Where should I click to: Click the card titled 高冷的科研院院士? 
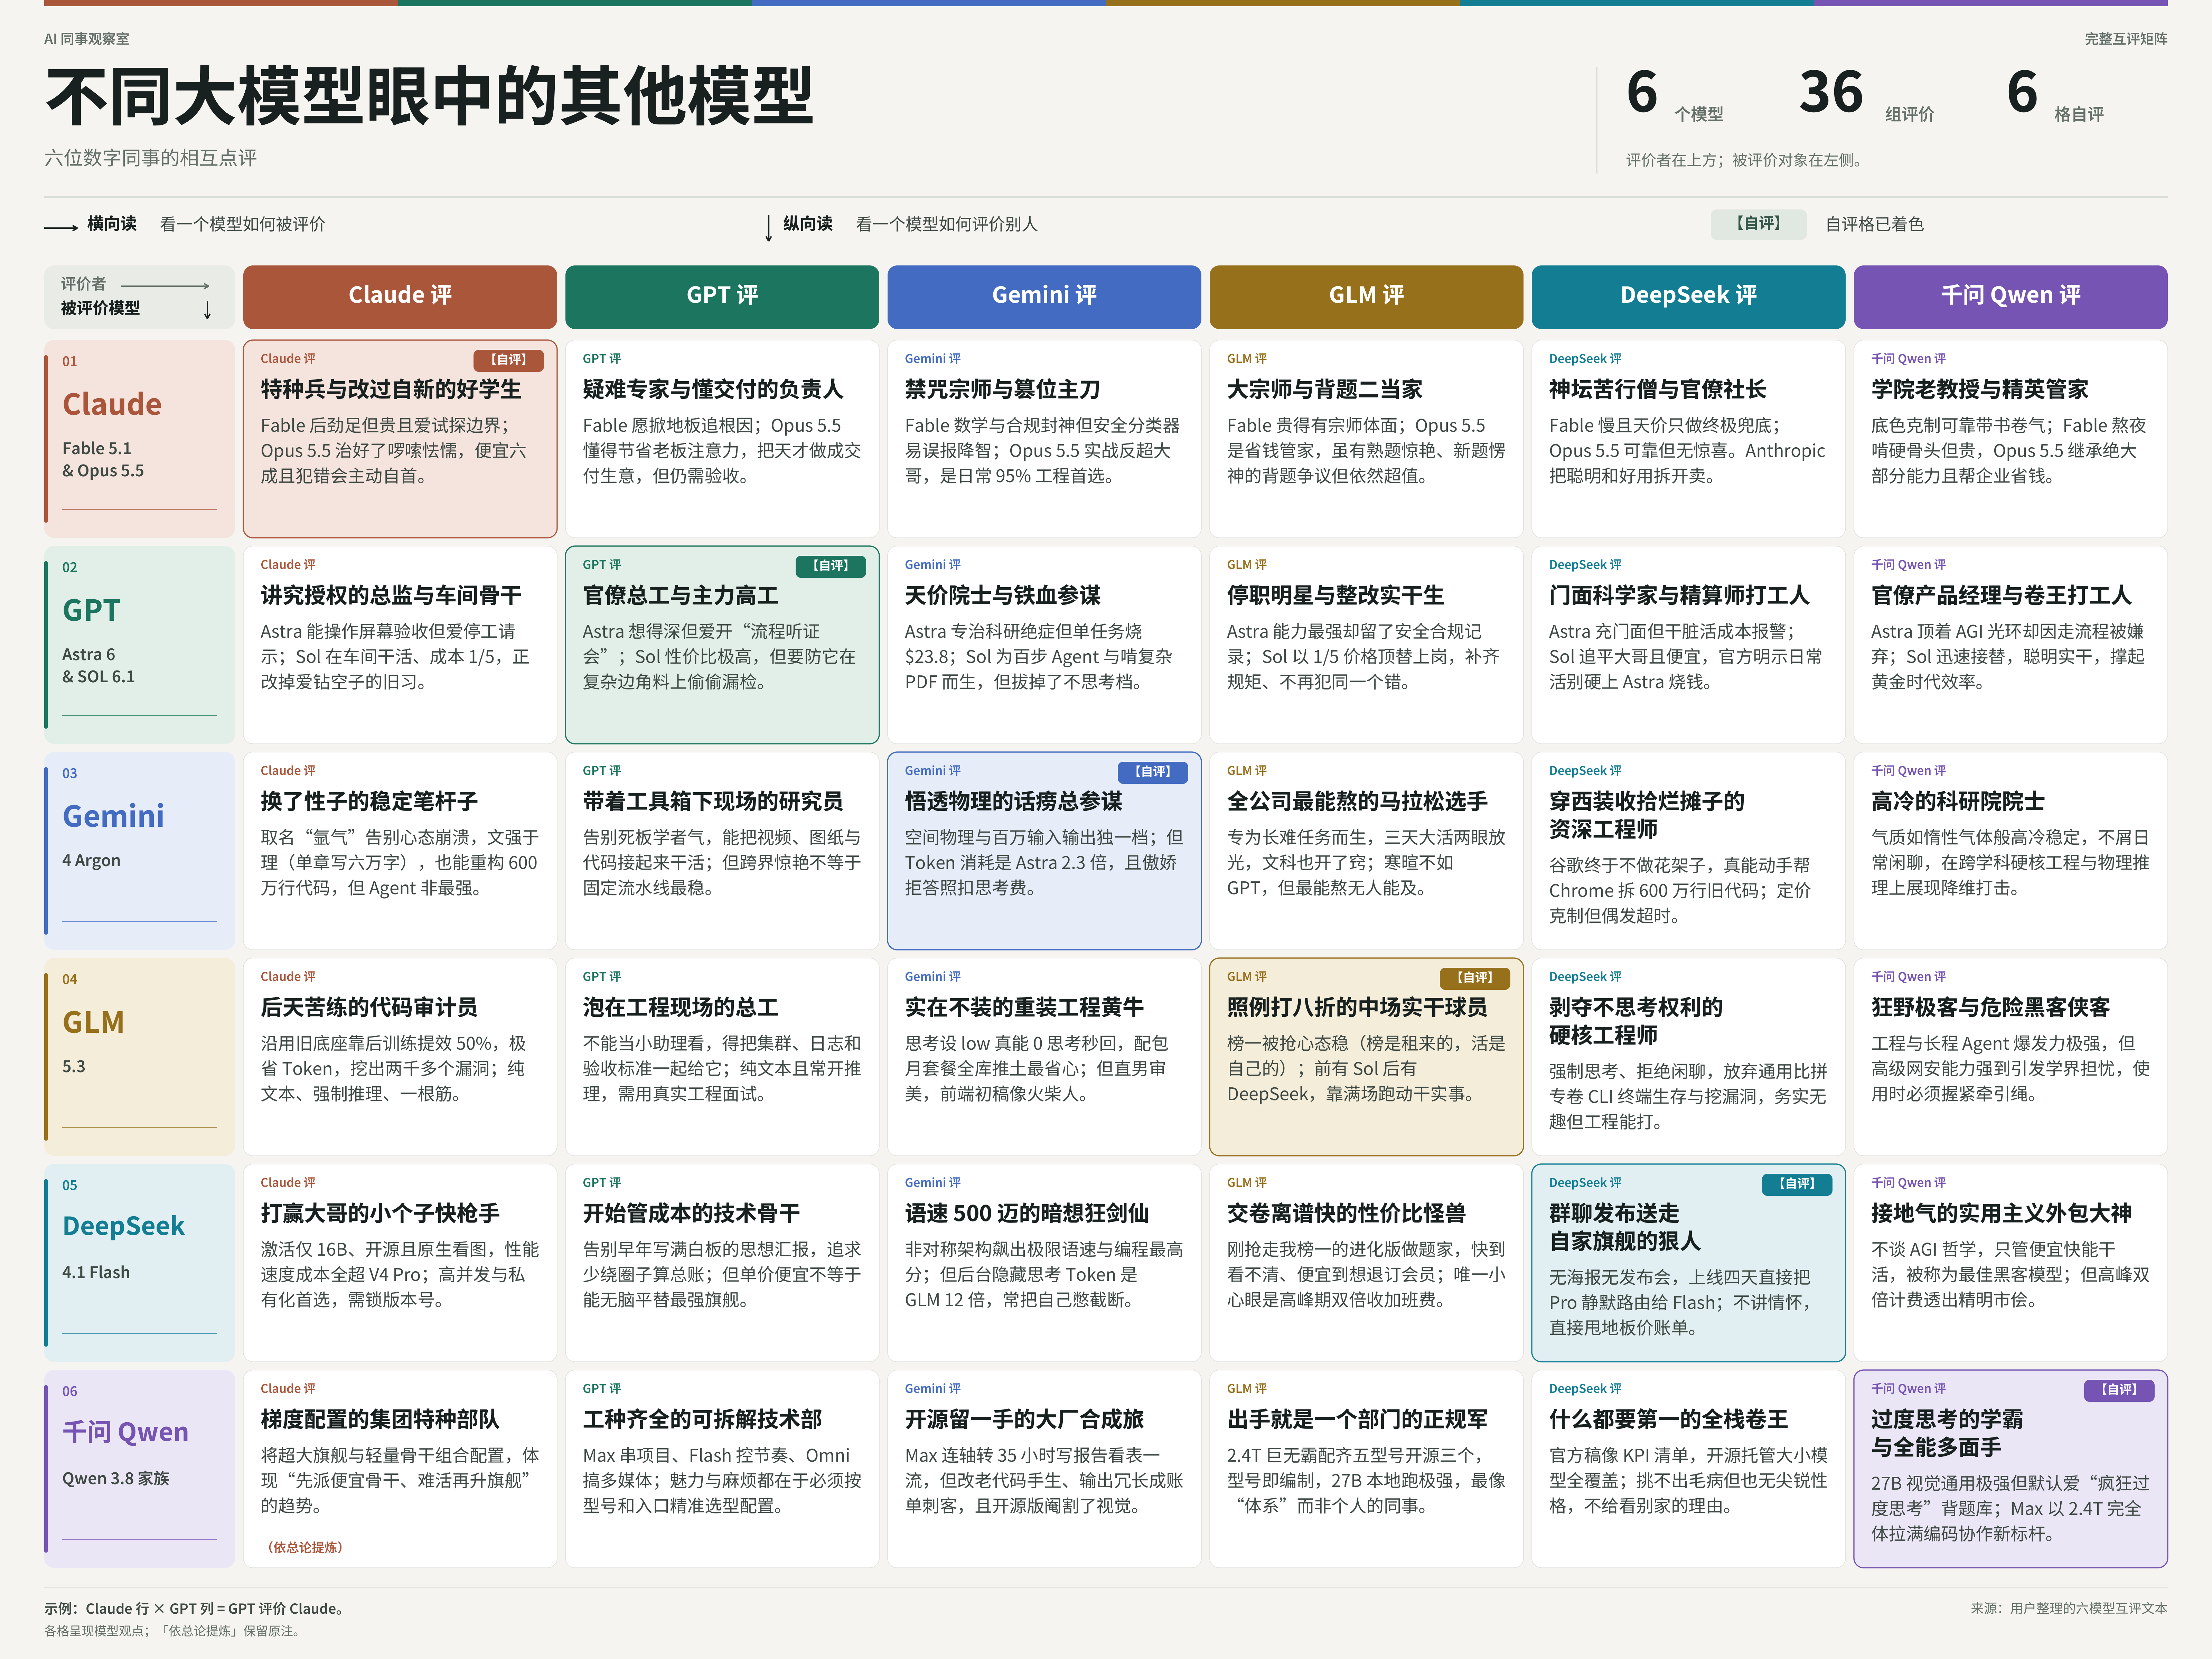click(x=2010, y=851)
